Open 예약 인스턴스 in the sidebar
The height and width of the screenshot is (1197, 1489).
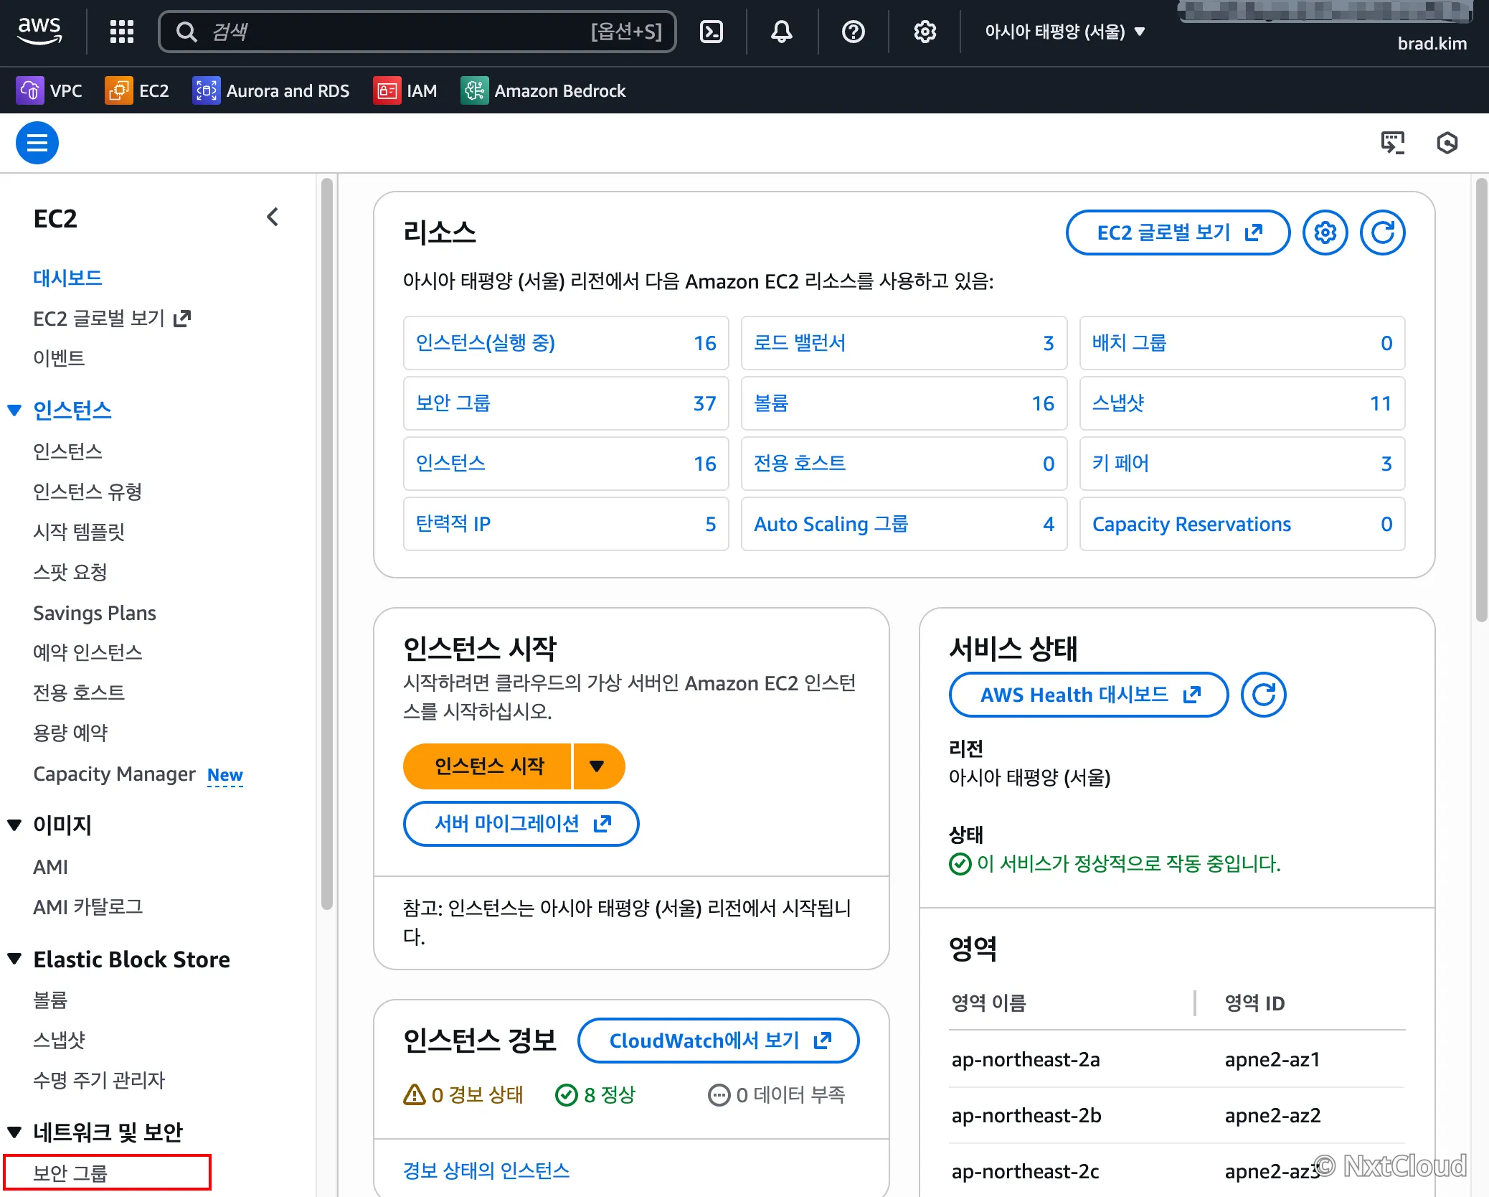pos(88,652)
